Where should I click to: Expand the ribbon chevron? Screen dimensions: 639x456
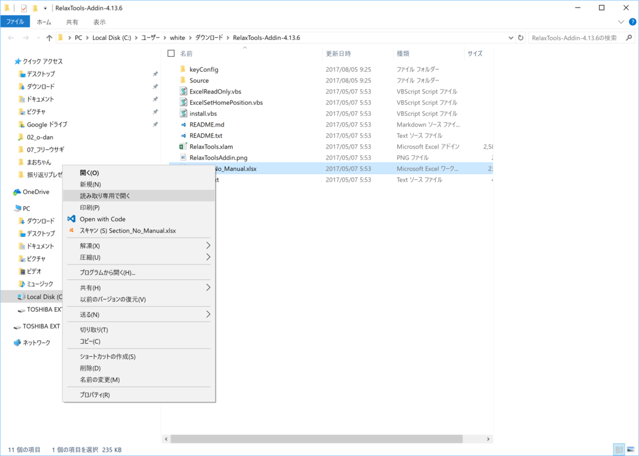pos(621,22)
